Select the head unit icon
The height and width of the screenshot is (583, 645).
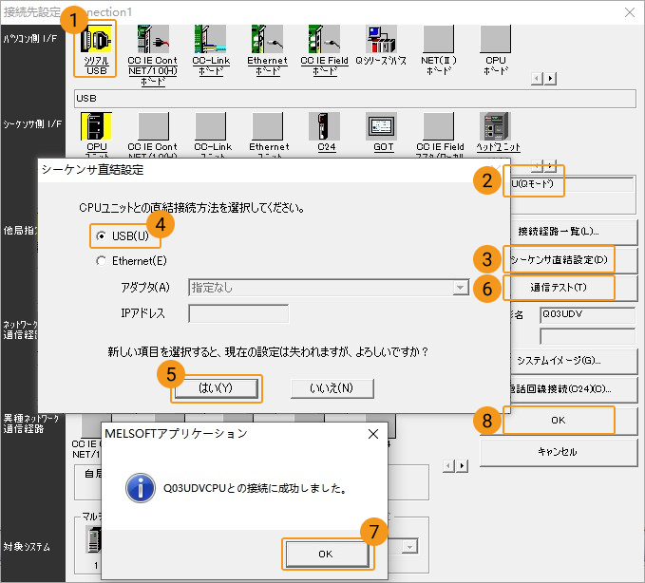pyautogui.click(x=495, y=126)
